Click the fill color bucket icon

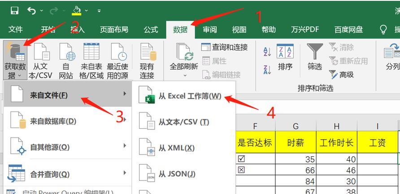[77, 11]
